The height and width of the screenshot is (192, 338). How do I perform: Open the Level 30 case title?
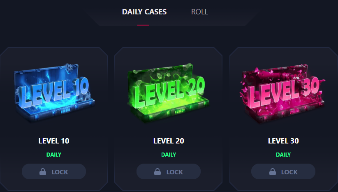coord(283,141)
